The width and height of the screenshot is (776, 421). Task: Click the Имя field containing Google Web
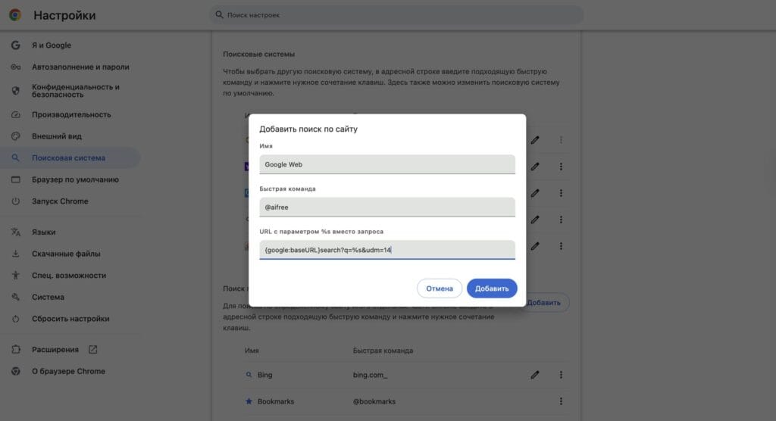point(387,164)
